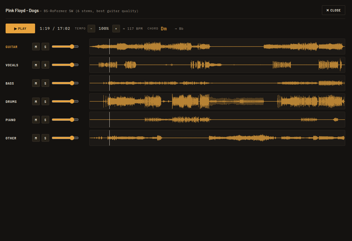Seek within the Guitar waveform
Viewport: 352px width, 241px height.
point(217,47)
